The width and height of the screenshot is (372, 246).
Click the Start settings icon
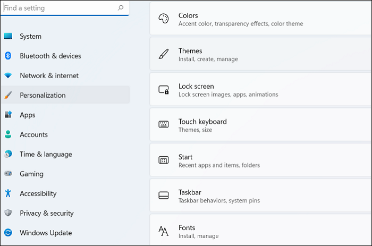(164, 160)
